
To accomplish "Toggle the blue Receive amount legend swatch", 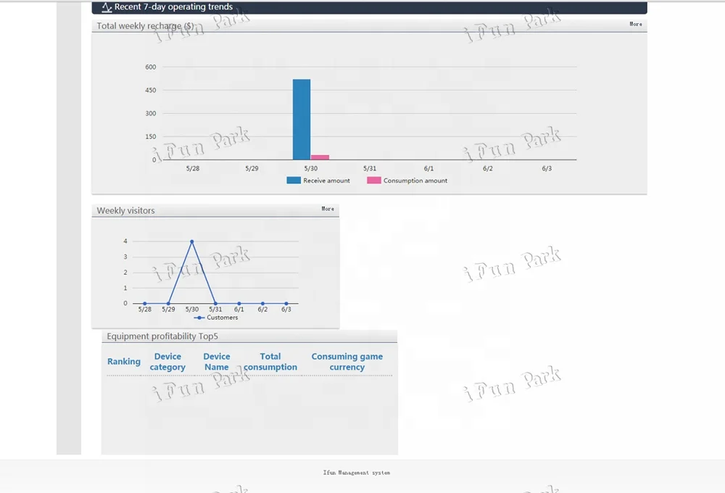I will [x=294, y=181].
